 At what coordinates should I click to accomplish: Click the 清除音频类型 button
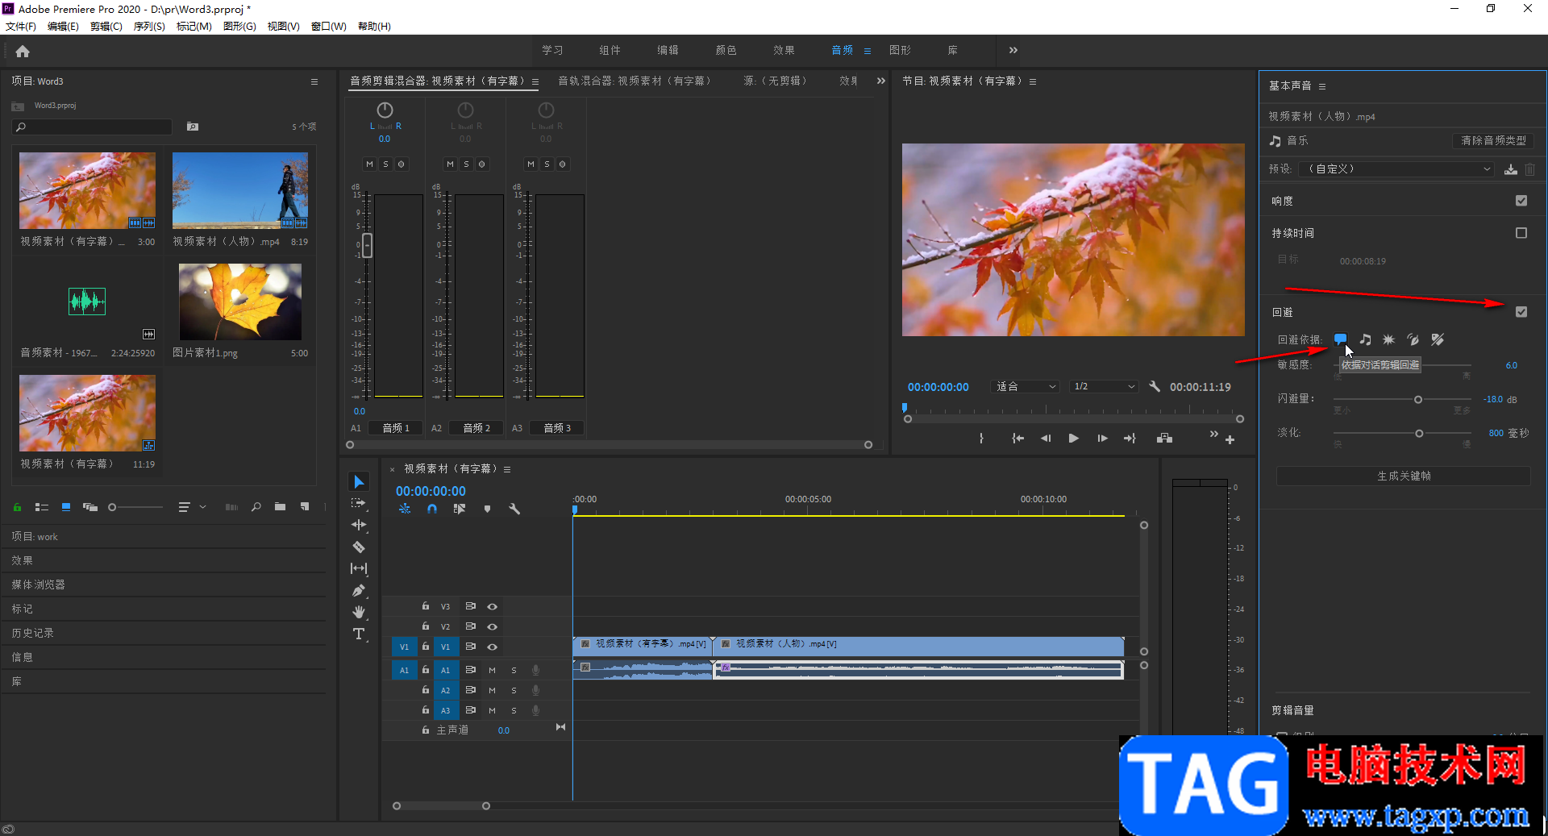[1493, 140]
